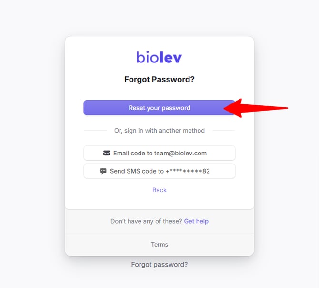
Task: Click the Forgot Password? heading
Action: 159,79
